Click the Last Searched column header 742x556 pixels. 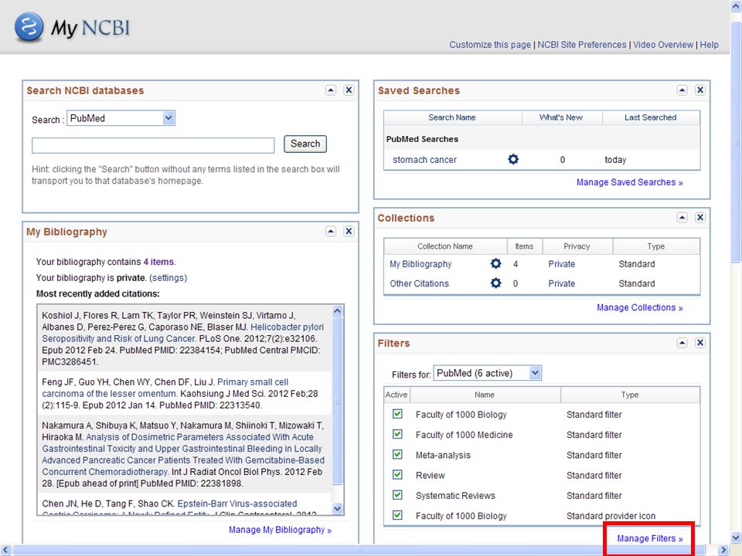[x=650, y=117]
